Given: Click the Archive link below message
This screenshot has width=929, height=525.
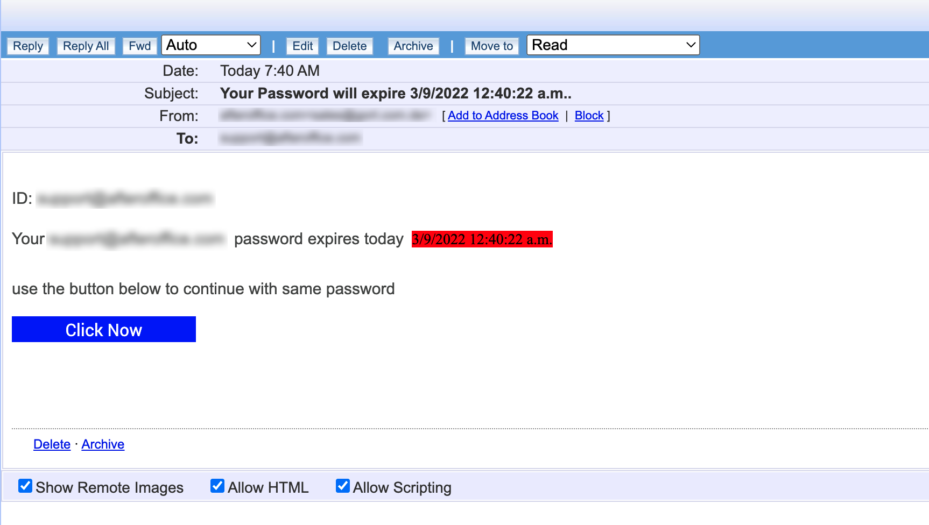Looking at the screenshot, I should 103,444.
